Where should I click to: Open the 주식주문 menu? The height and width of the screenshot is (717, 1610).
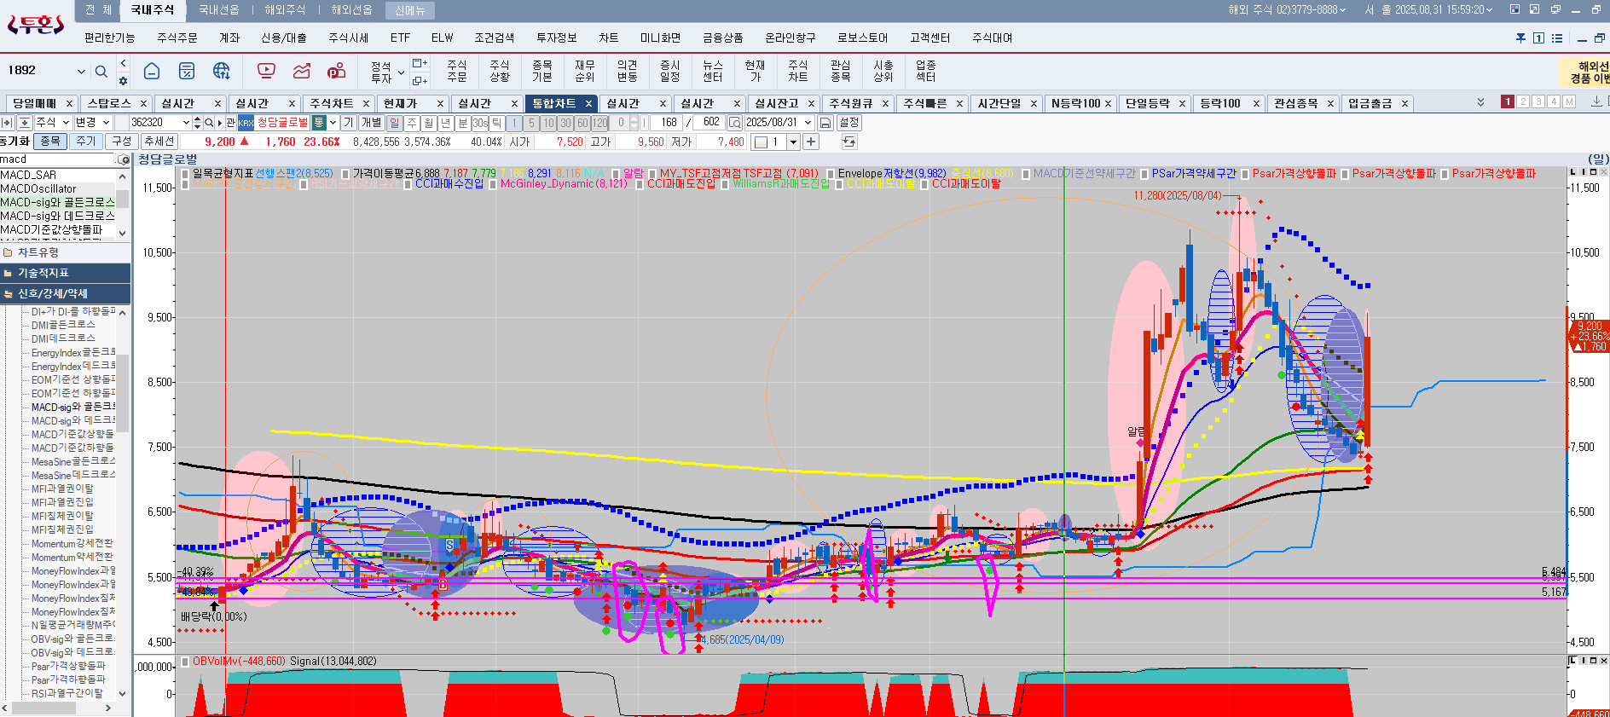pos(177,38)
